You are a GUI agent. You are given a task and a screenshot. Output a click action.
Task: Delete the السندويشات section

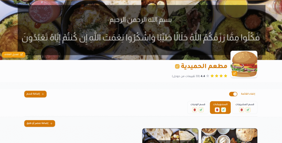click(217, 110)
